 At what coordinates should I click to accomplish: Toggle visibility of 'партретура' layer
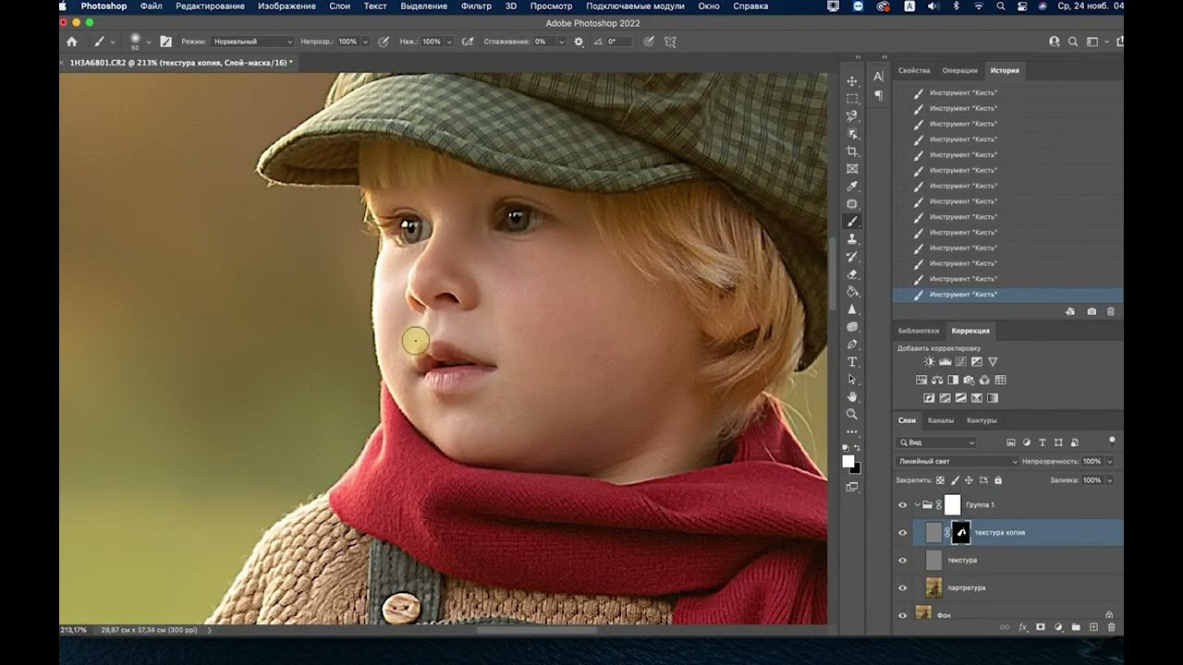[x=903, y=588]
